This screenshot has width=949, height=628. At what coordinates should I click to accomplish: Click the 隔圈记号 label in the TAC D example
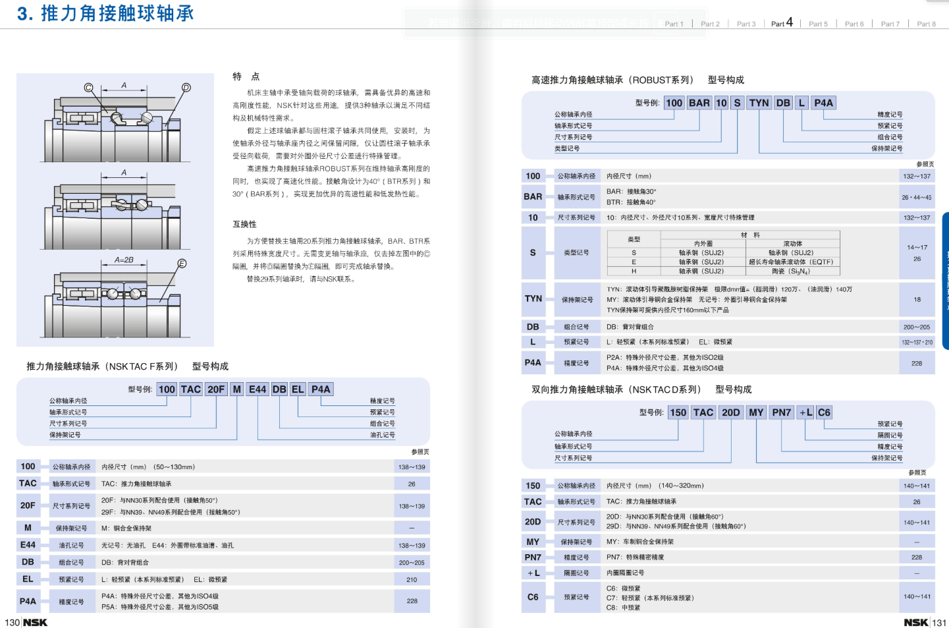pos(890,436)
